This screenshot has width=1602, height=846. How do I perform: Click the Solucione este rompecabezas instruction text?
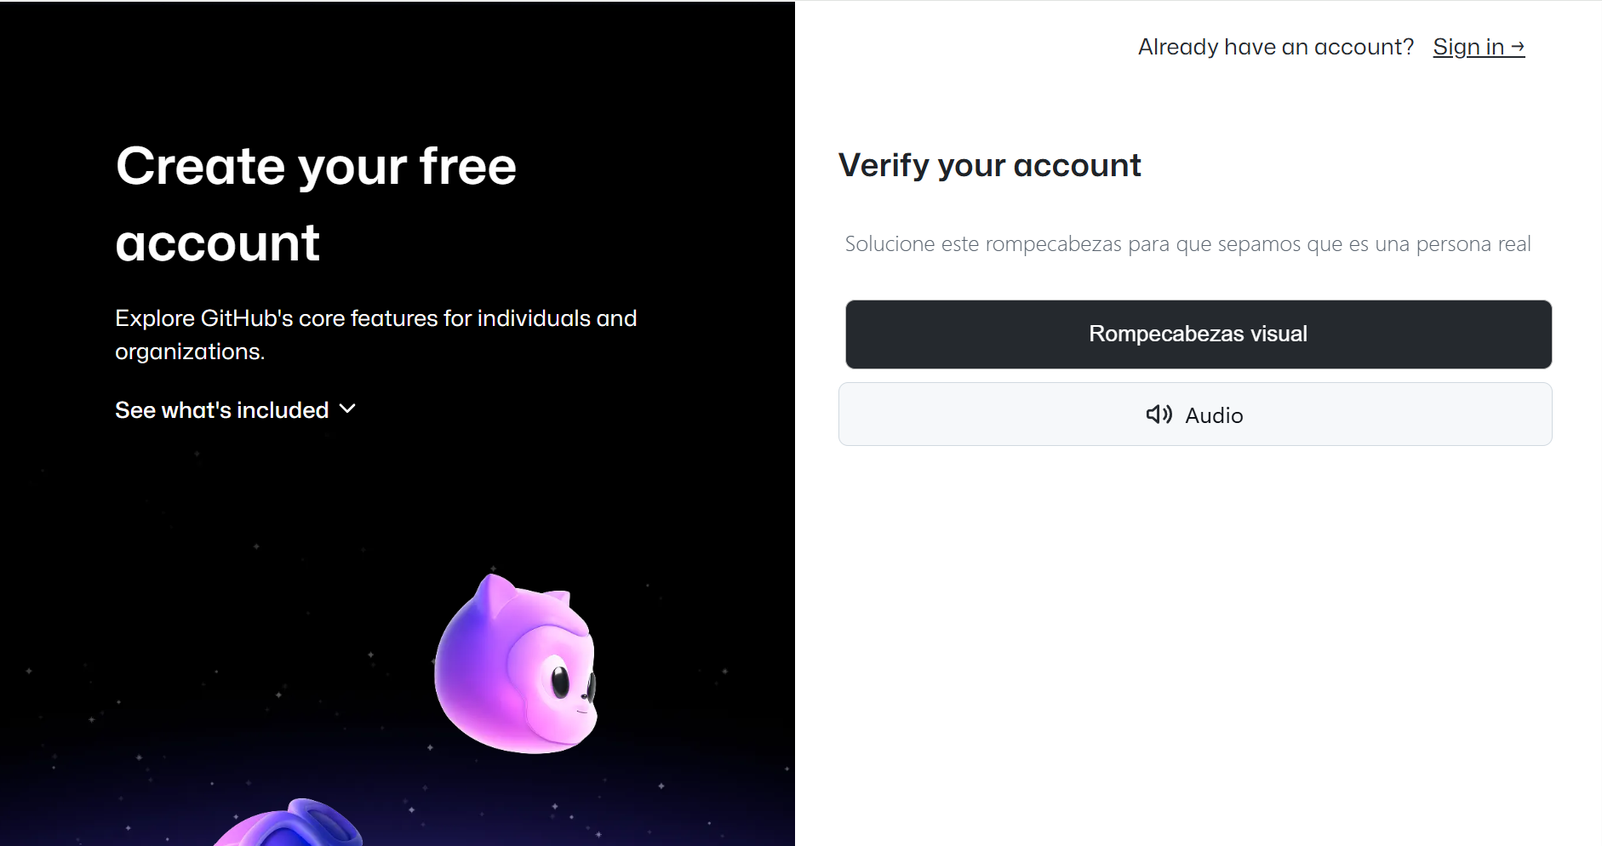(1187, 244)
